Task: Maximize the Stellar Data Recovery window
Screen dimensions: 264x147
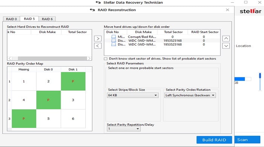Action: (246, 2)
